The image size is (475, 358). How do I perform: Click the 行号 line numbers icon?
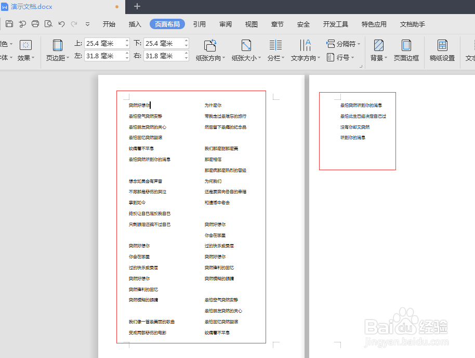tap(331, 57)
